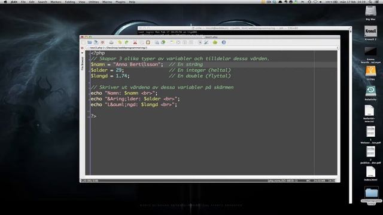
Task: Open the File menu
Action: click(x=23, y=2)
